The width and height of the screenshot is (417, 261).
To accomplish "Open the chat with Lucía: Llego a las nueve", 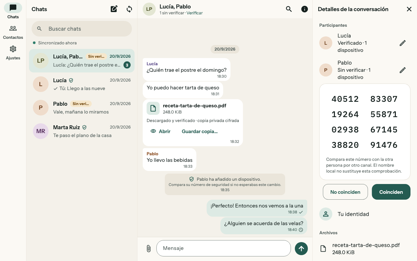I will [82, 84].
